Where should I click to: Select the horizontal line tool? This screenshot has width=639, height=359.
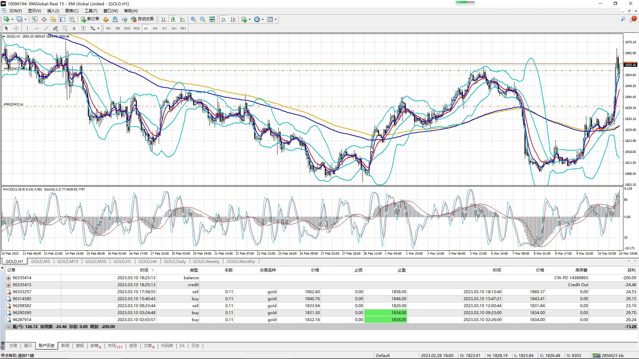pos(37,29)
